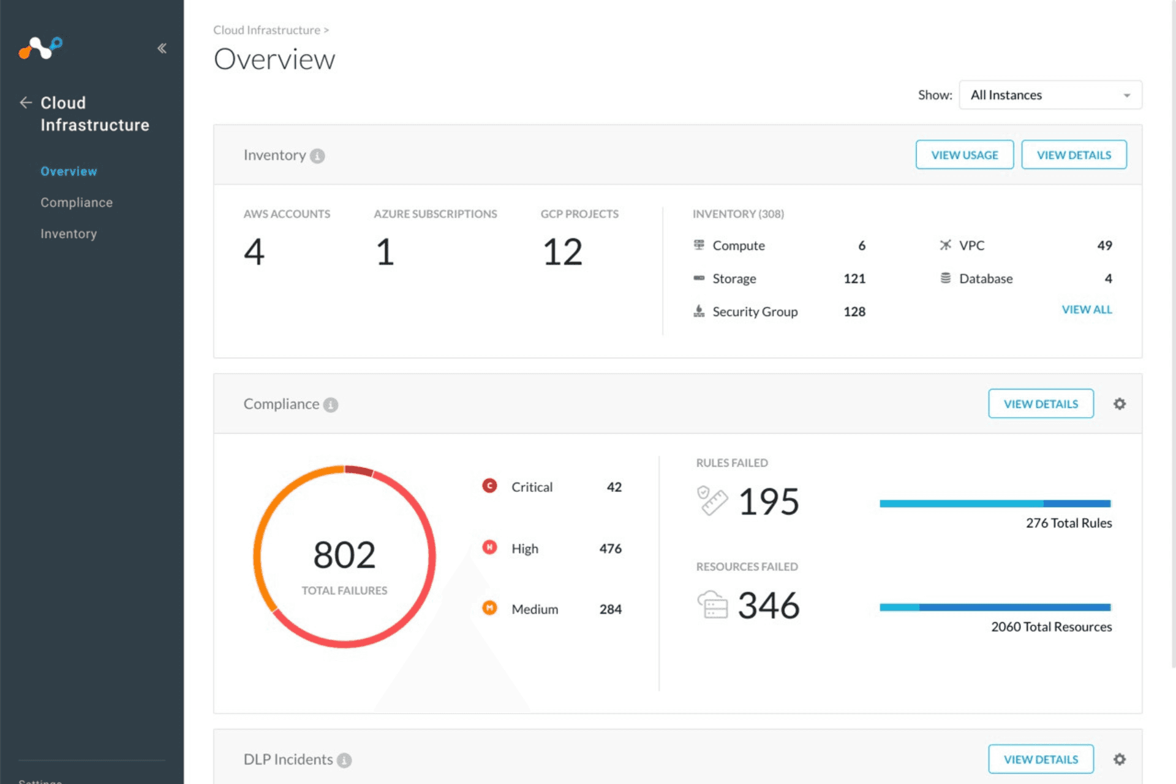Screen dimensions: 1176x784
Task: Open Overview in the sidebar
Action: 69,171
